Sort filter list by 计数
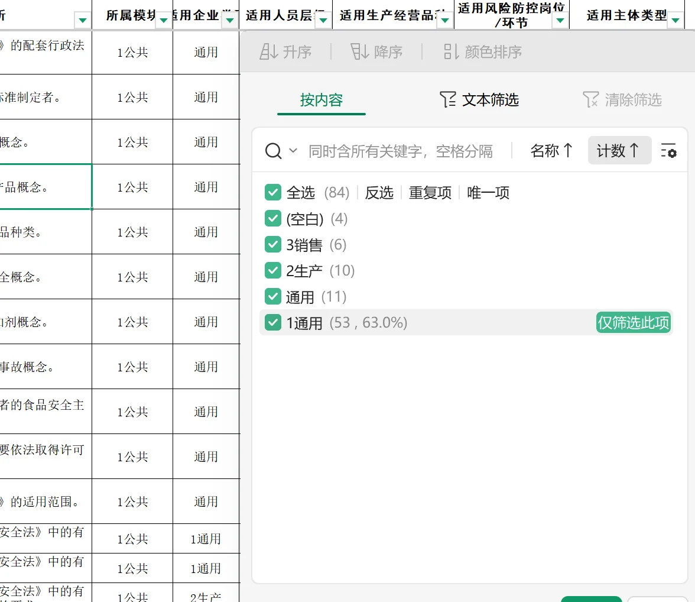Screen dimensions: 695x602 [619, 150]
